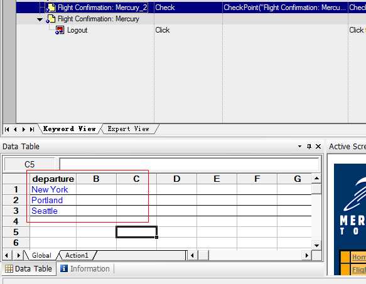
Task: Click the C5 cell name box
Action: 30,164
